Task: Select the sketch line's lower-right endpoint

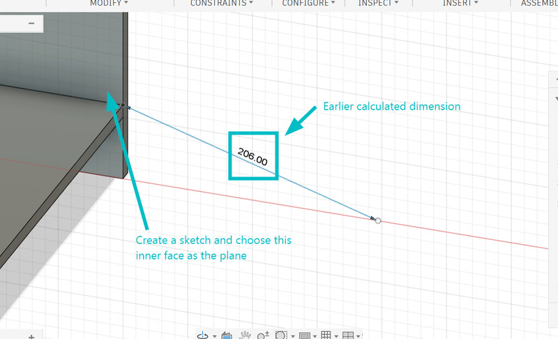Action: [378, 221]
